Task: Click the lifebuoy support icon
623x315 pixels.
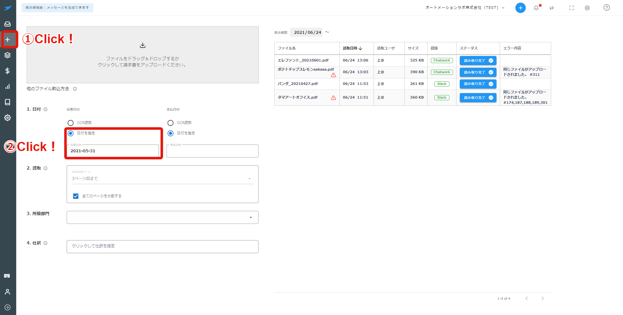Action: [587, 8]
